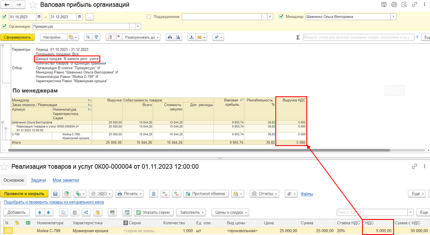Screen dimensions: 430x235
Task: Click the print icon in report toolbar
Action: click(170, 37)
